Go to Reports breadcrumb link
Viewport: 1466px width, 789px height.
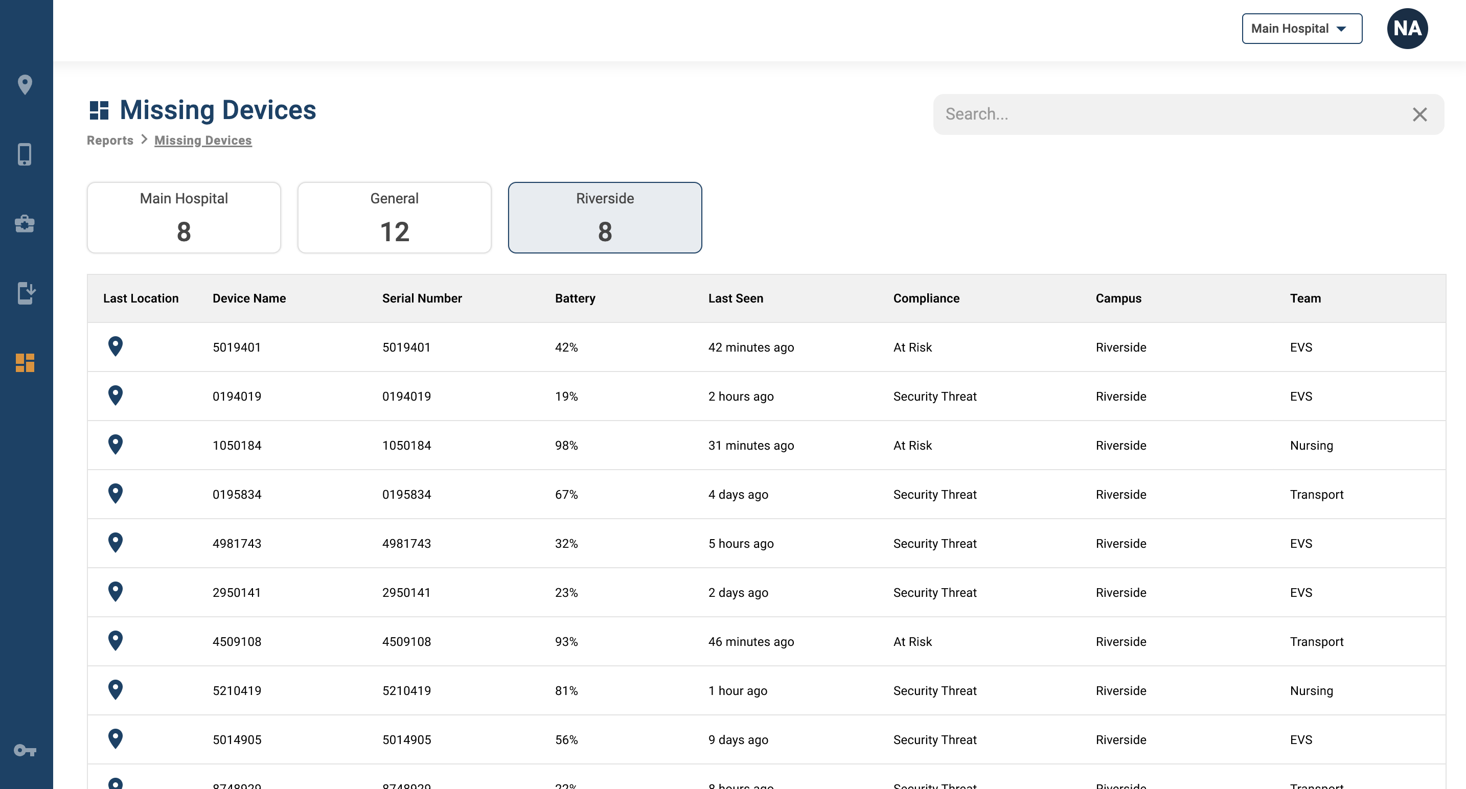click(110, 140)
